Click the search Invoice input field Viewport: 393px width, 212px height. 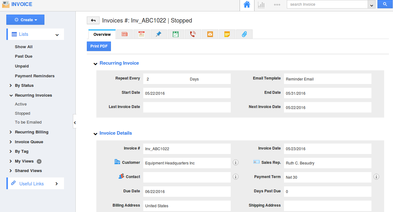pyautogui.click(x=326, y=4)
